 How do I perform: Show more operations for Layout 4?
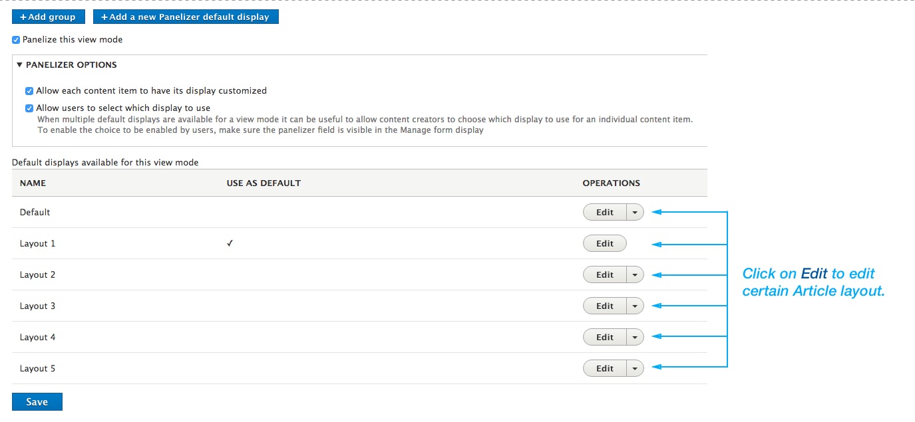[x=635, y=338]
